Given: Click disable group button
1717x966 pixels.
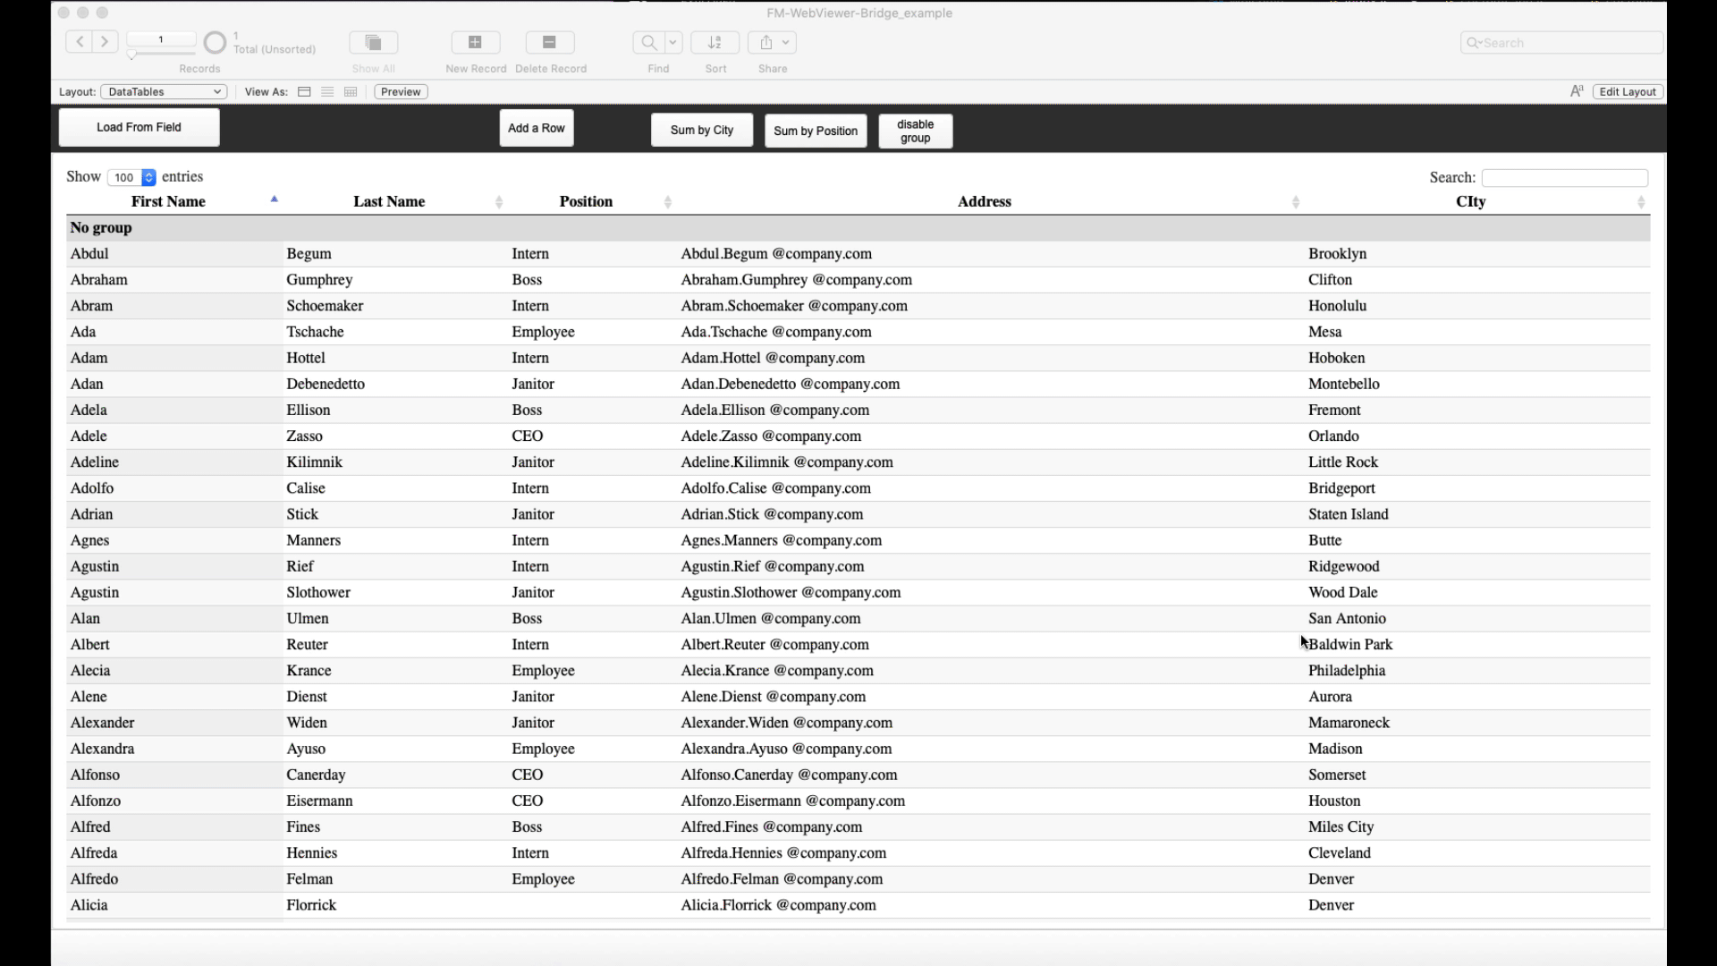Looking at the screenshot, I should (916, 131).
